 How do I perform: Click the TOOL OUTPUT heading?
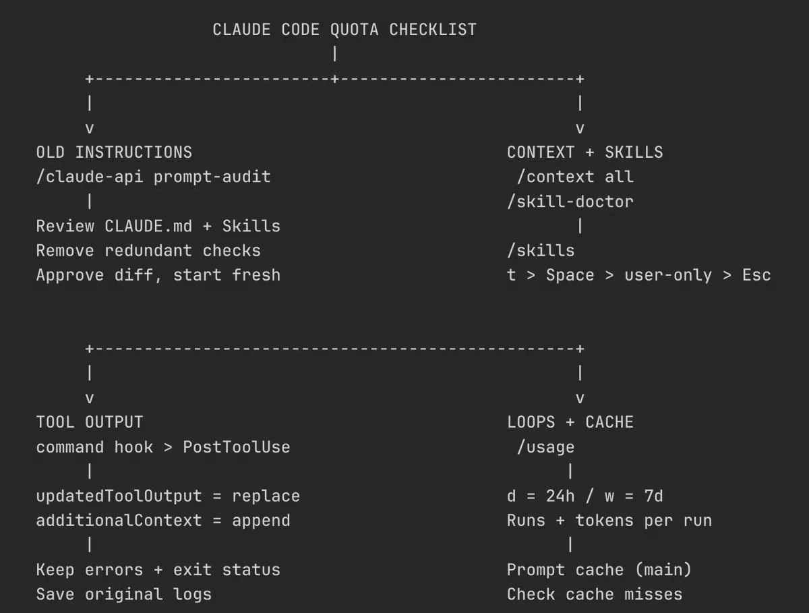[90, 422]
